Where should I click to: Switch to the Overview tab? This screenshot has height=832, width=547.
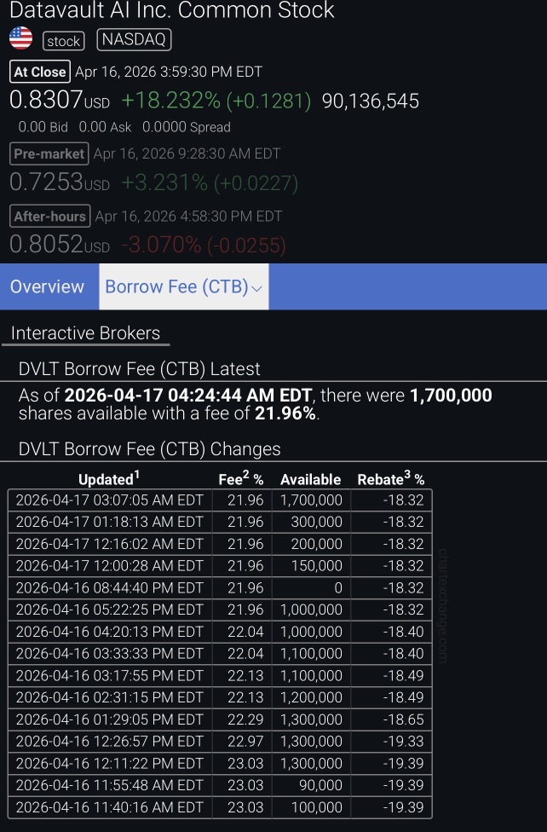pyautogui.click(x=47, y=286)
